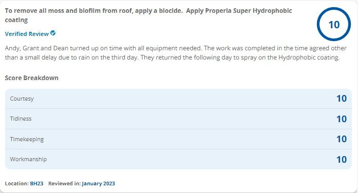358x193 pixels.
Task: Click the Score Breakdown heading
Action: coord(32,78)
